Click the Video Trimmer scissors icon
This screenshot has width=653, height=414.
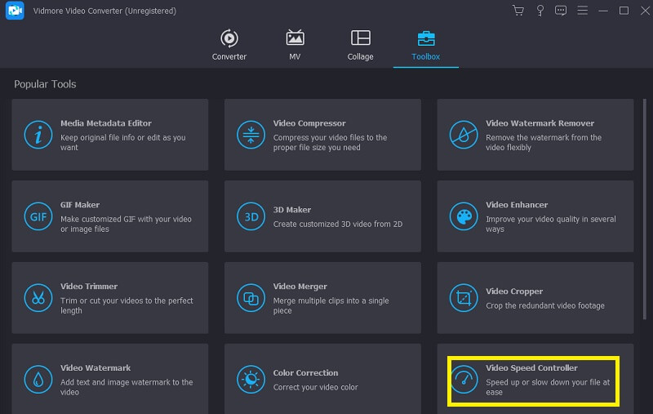[x=38, y=298]
